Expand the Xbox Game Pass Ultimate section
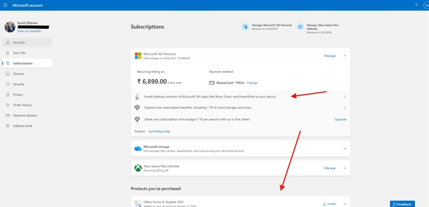The width and height of the screenshot is (429, 207). pyautogui.click(x=345, y=168)
